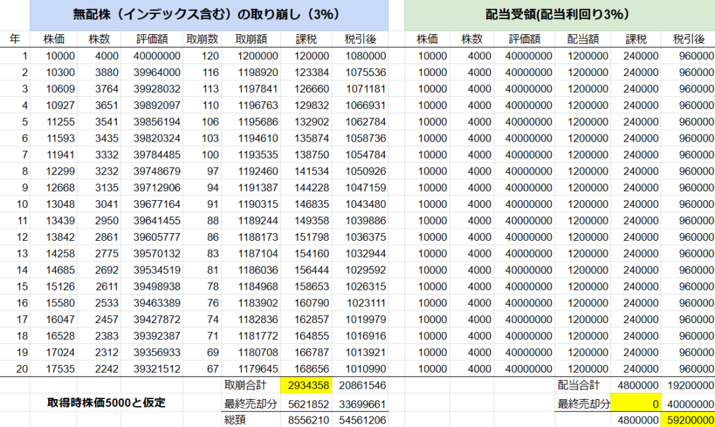Click the 総額 label cell
The image size is (715, 427).
tap(236, 421)
